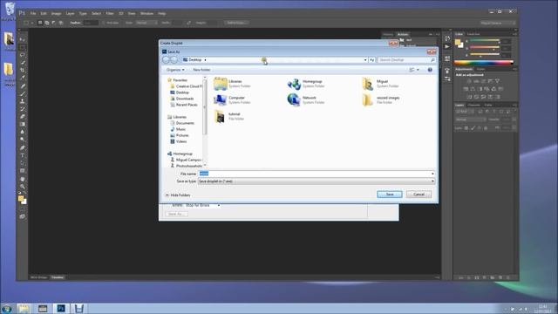This screenshot has height=314, width=558.
Task: Select the Rectangular Marquee tool
Action: pyautogui.click(x=23, y=47)
